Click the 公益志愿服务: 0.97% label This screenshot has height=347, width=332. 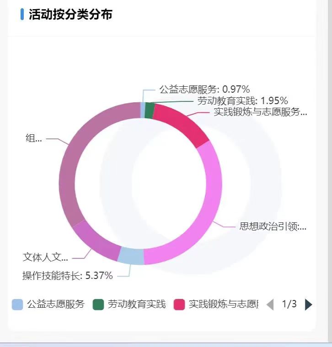coord(204,89)
